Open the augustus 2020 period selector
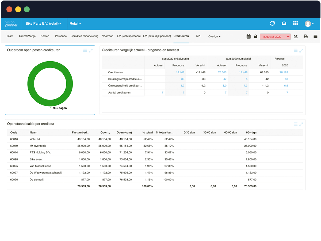 pos(275,37)
